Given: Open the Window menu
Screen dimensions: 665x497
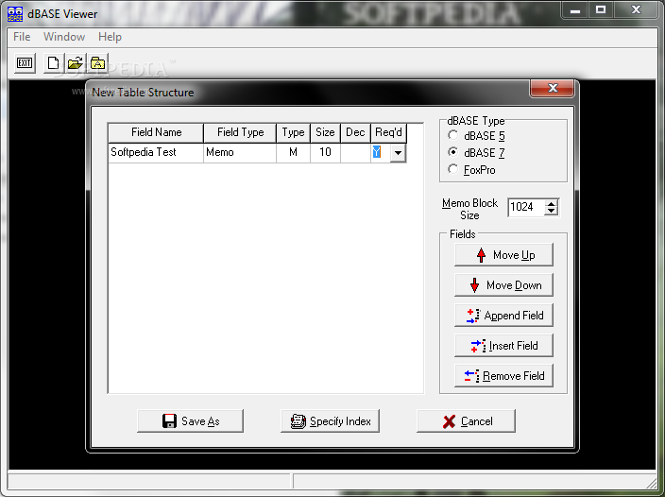Looking at the screenshot, I should point(64,37).
